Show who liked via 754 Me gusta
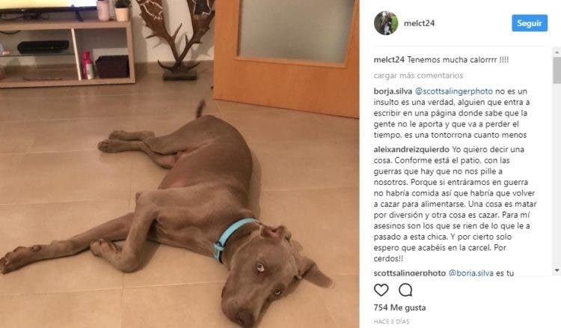 click(x=399, y=308)
